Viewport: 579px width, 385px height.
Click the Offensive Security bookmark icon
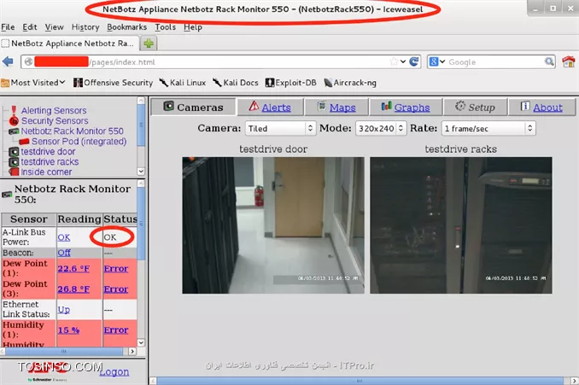[x=78, y=83]
